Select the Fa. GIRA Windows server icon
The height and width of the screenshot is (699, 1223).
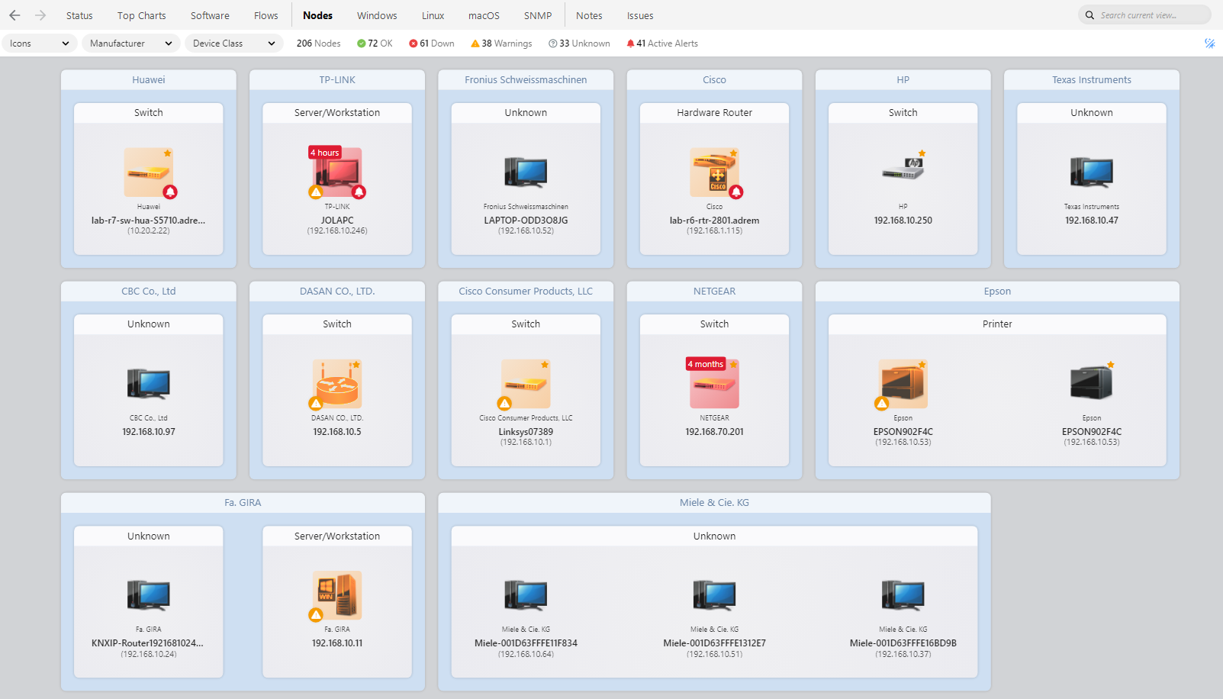pos(336,595)
